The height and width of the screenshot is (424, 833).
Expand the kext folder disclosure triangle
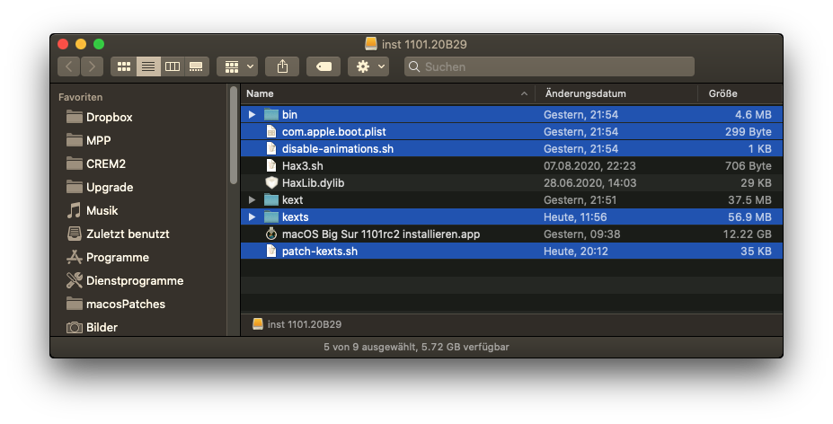[x=252, y=199]
